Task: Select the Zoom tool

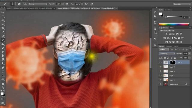Action: click(x=3, y=88)
